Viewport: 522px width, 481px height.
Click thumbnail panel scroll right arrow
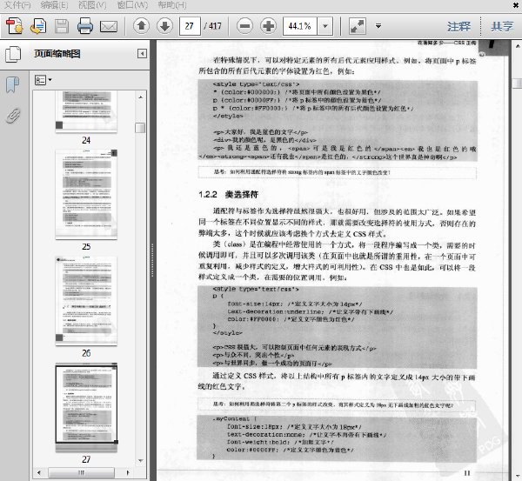128,472
